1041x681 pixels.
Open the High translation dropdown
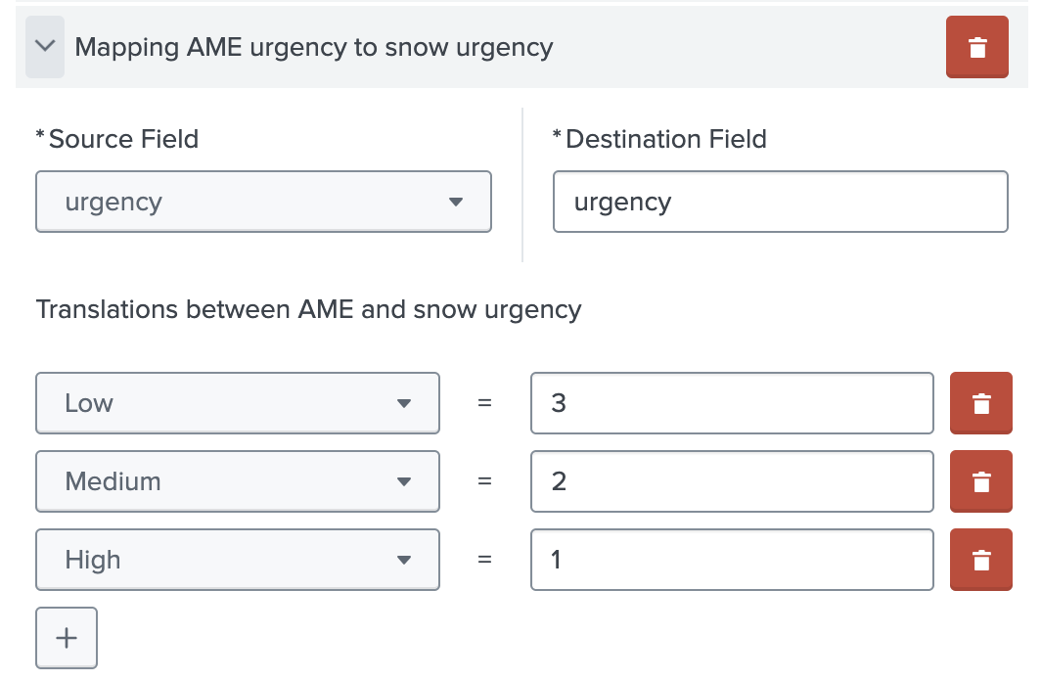tap(237, 560)
